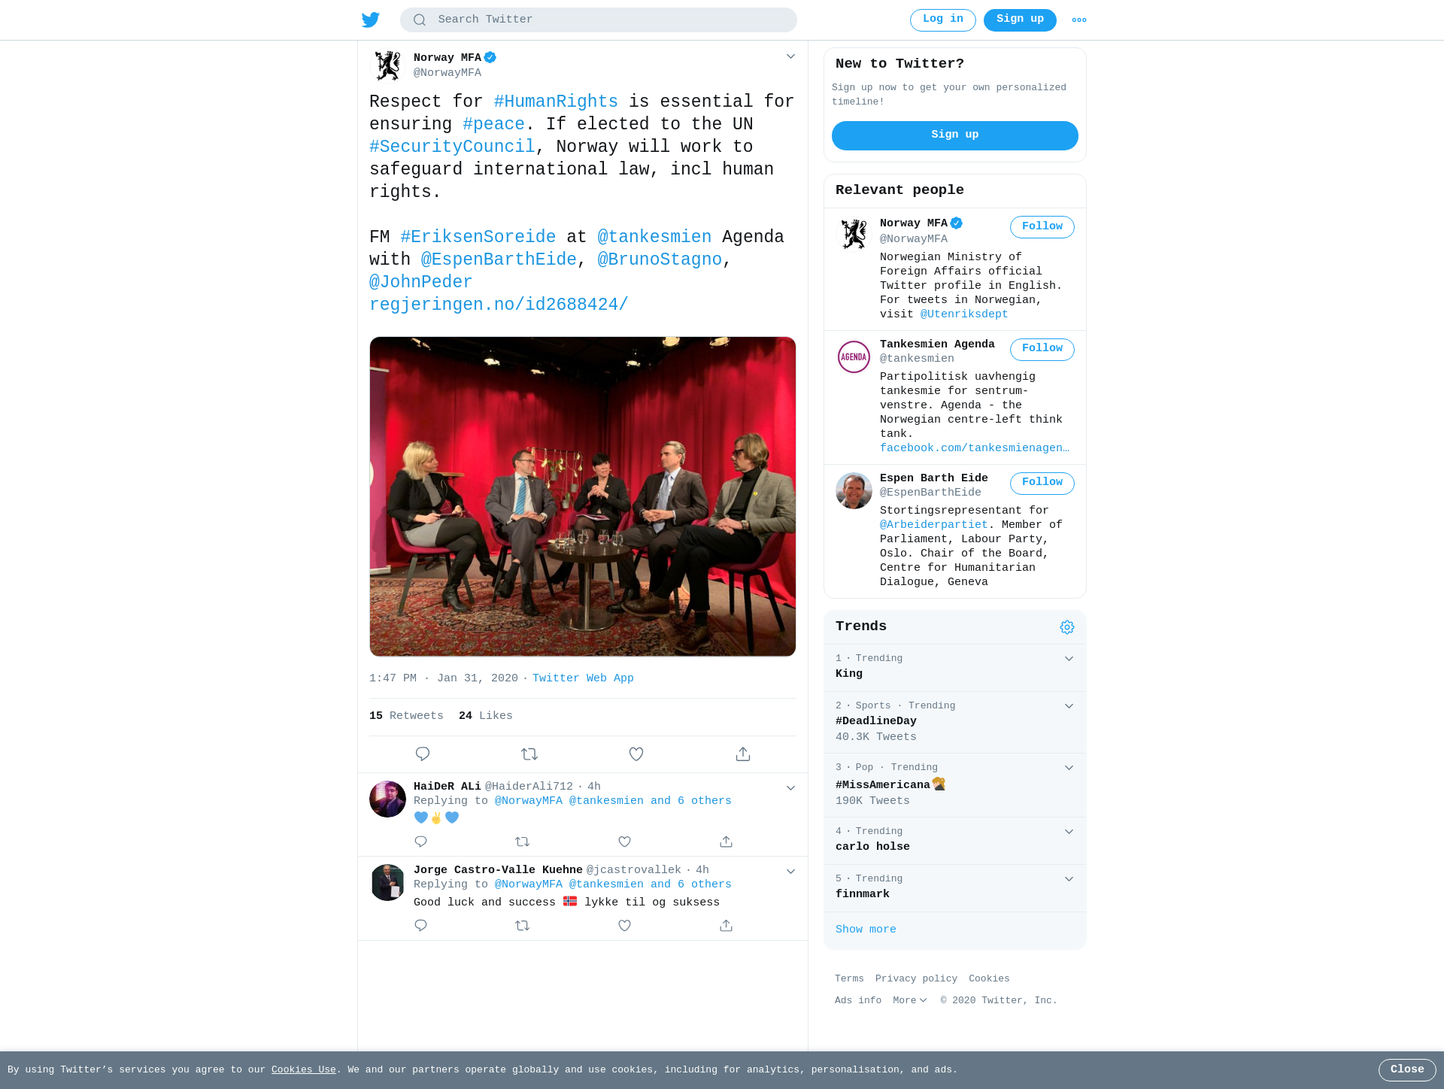Screen dimensions: 1444x1089
Task: Follow Tankesmien Agenda account
Action: tap(1042, 349)
